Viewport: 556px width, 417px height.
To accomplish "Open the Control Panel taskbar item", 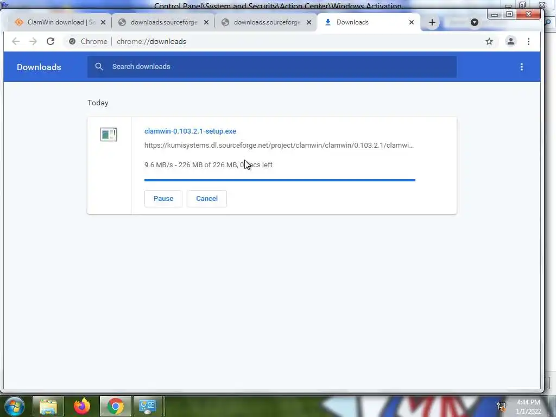I will point(148,406).
